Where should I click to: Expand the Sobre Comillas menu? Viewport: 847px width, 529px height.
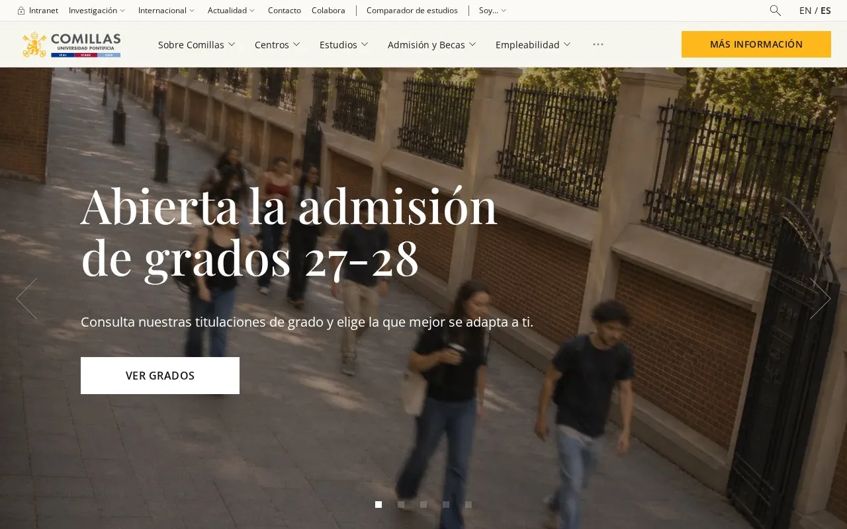pyautogui.click(x=197, y=44)
